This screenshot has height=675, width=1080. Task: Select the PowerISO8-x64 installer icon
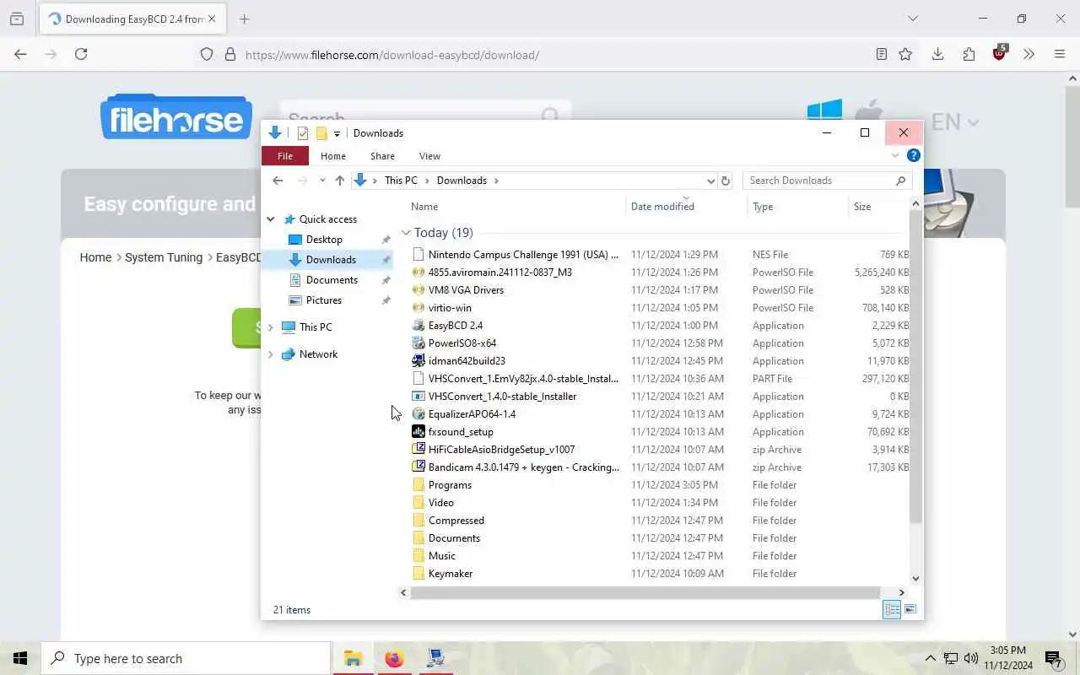point(418,343)
